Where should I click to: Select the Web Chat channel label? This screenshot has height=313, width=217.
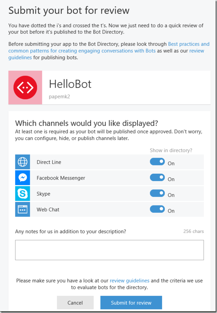[x=48, y=210]
